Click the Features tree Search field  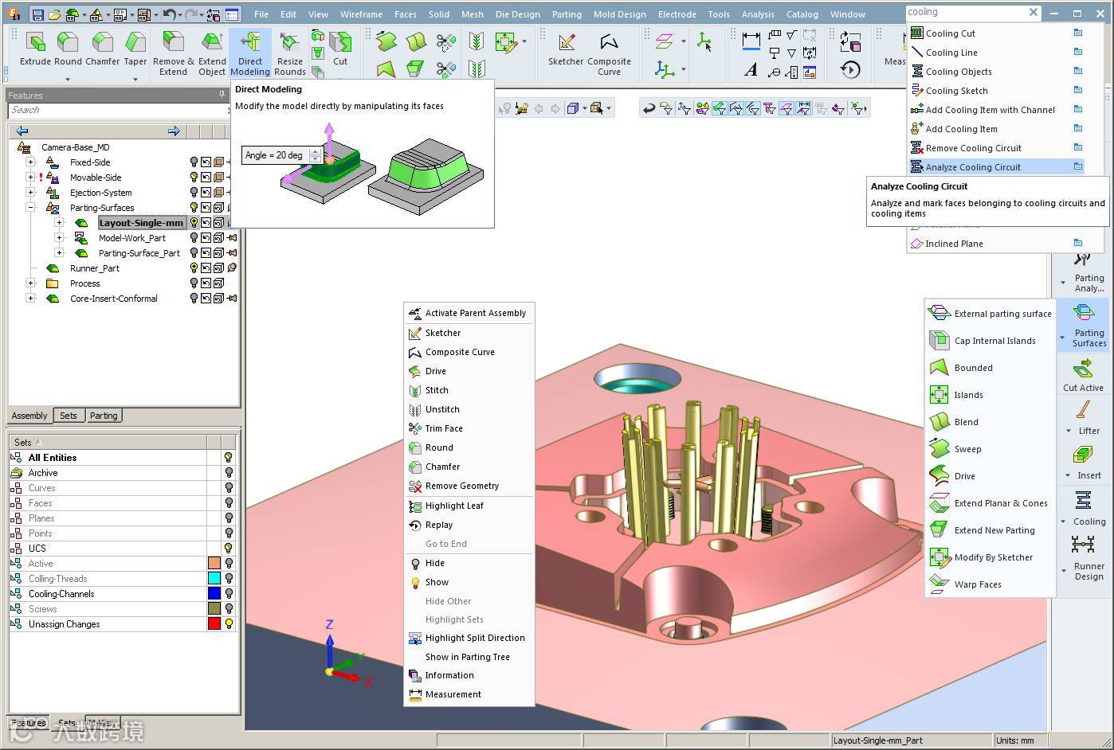(x=118, y=111)
